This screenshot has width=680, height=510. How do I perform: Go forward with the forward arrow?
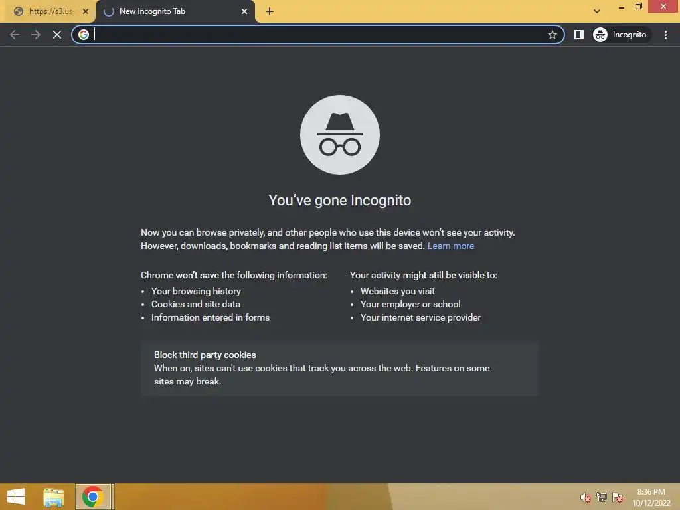pos(36,35)
